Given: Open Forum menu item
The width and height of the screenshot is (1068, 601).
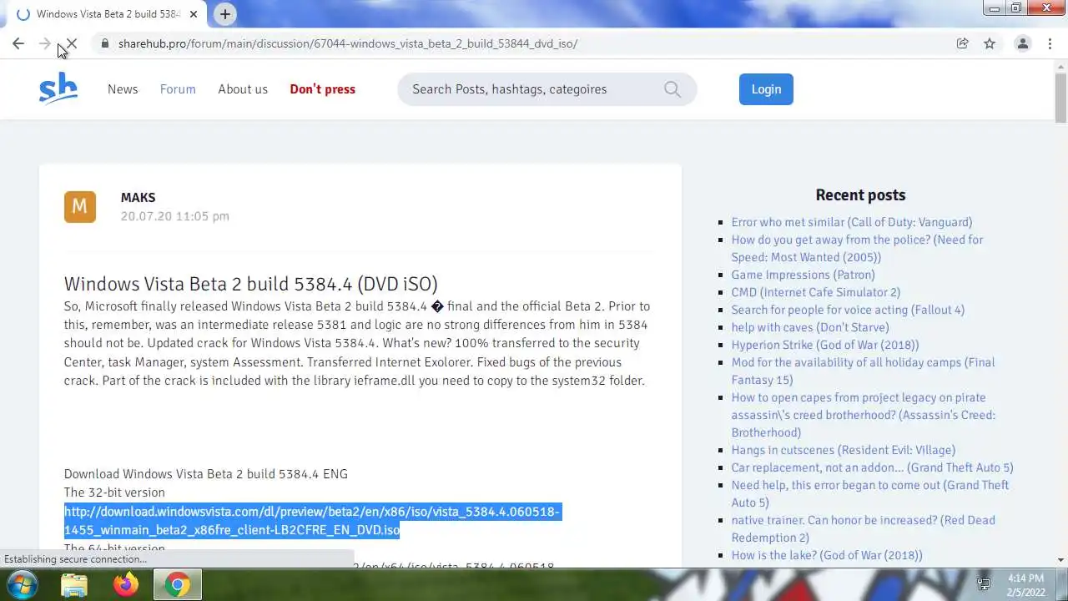Looking at the screenshot, I should pyautogui.click(x=178, y=89).
